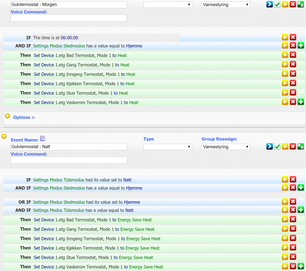Click the 'The time is at 06:00:00' trigger
This screenshot has height=271, width=306.
pos(55,38)
